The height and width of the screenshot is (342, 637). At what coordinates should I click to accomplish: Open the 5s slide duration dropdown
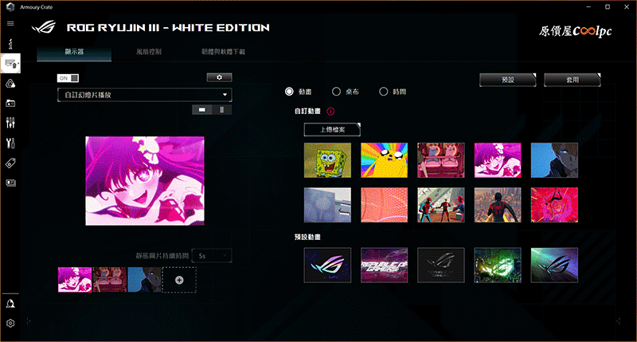click(212, 256)
